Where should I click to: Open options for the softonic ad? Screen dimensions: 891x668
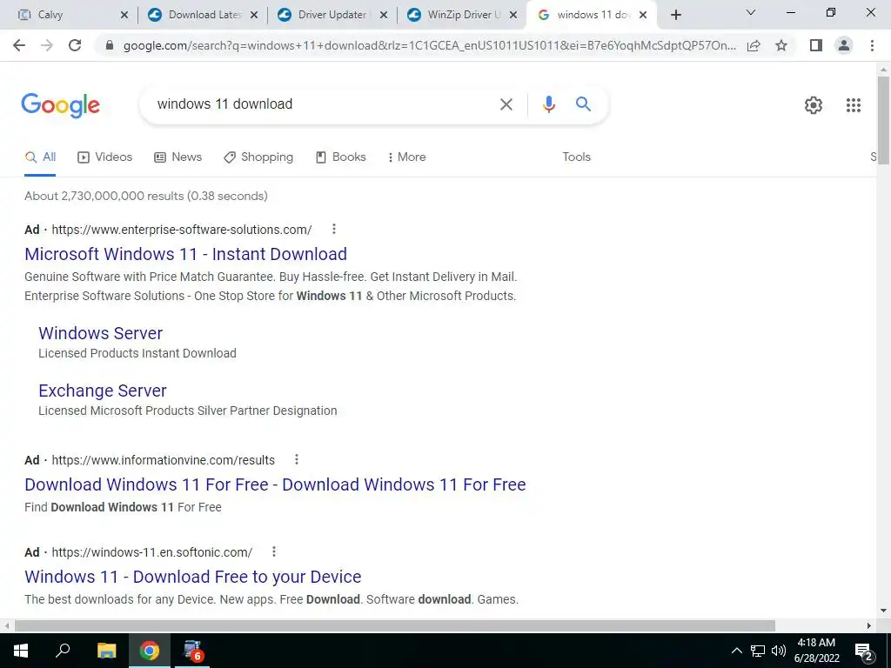click(274, 551)
